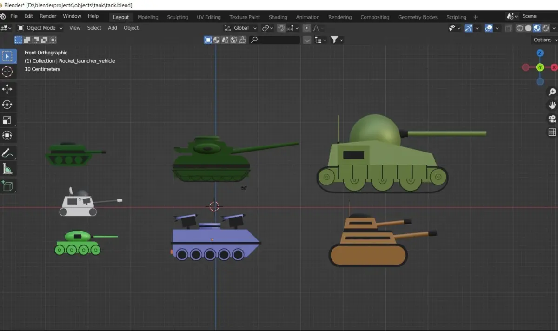Set selection mode to subtract
This screenshot has height=331, width=558.
tap(36, 40)
